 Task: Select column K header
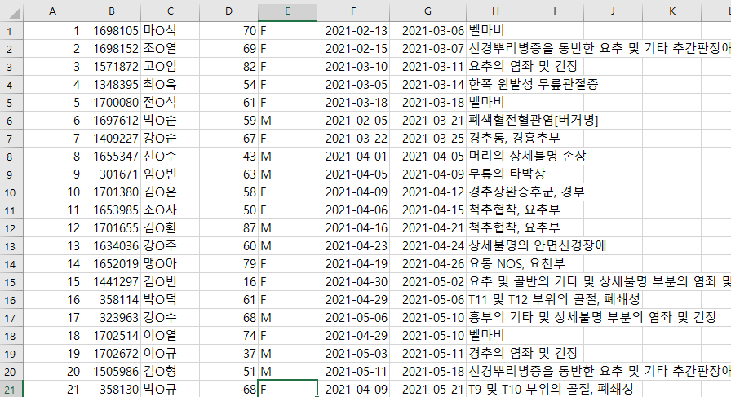point(671,11)
